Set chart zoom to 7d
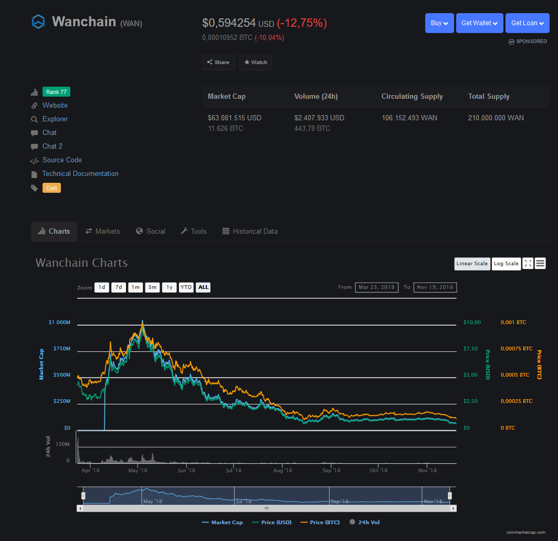This screenshot has height=541, width=558. point(119,287)
